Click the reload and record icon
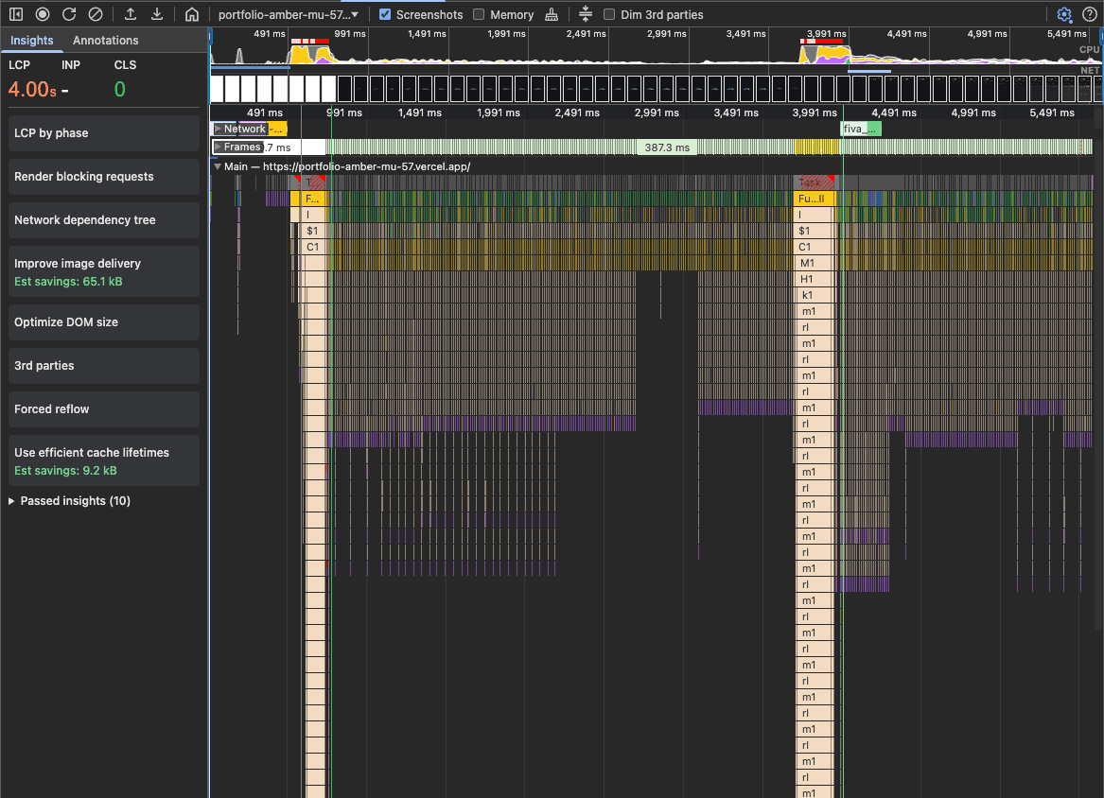The image size is (1104, 798). click(x=69, y=14)
